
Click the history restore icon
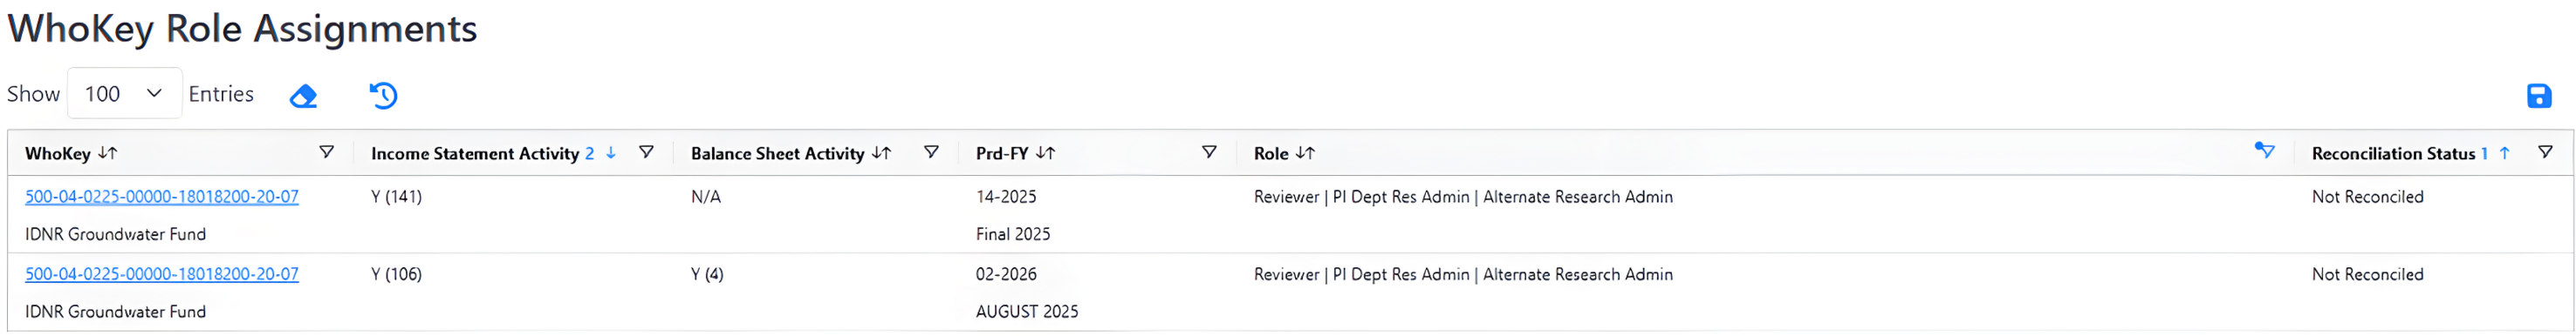tap(383, 95)
